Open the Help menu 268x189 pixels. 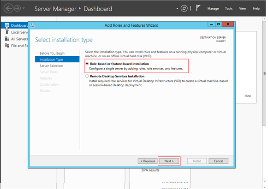pos(256,9)
